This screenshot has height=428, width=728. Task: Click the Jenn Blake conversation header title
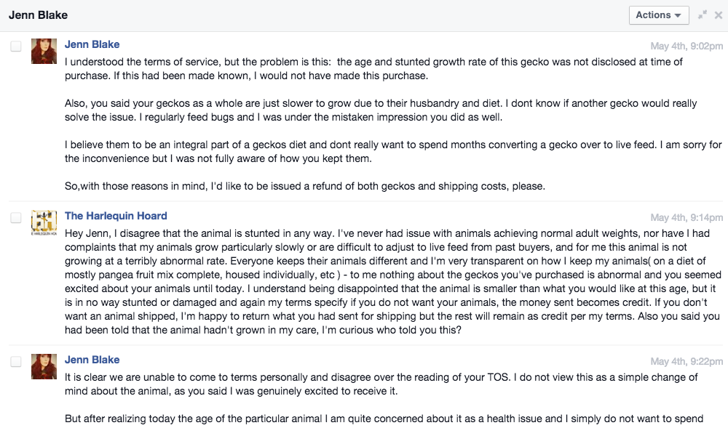[x=38, y=15]
